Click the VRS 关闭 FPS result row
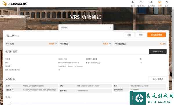This screenshot has width=174, height=105. 32,44
